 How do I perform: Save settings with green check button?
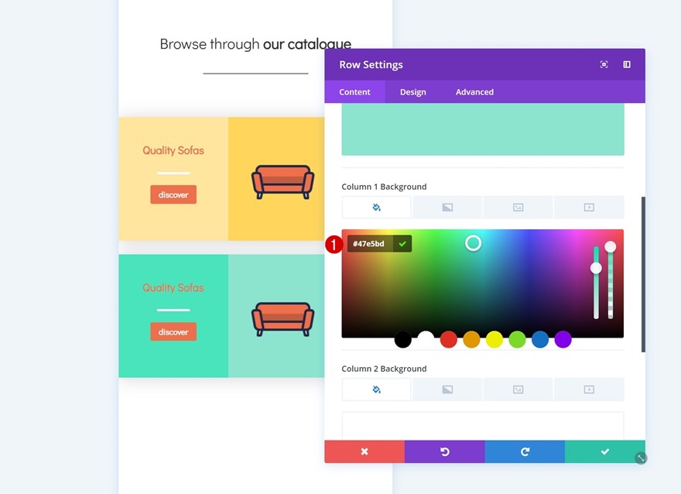click(605, 451)
